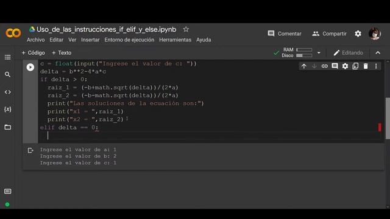390x219 pixels.
Task: Click the line with float(input("Ingrese el valor de c
Action: (118, 63)
